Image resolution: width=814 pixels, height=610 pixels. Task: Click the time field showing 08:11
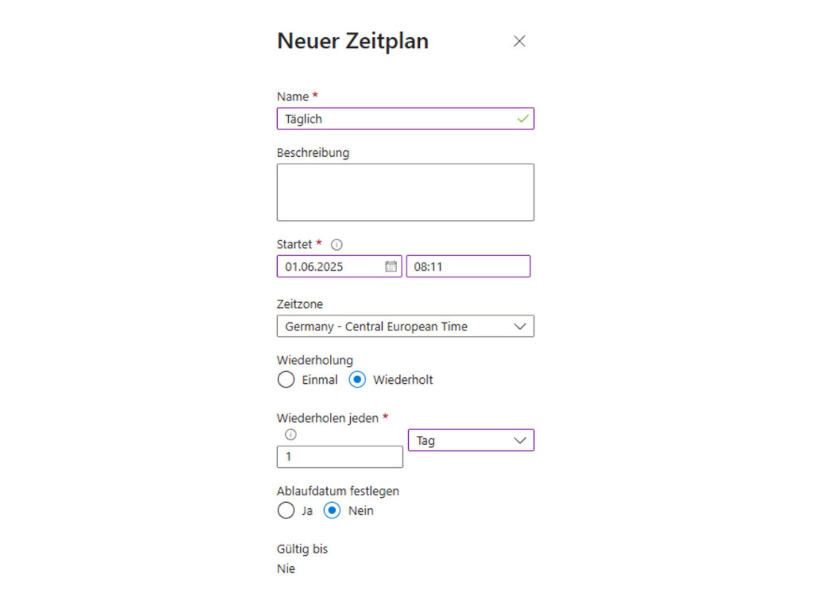(468, 266)
